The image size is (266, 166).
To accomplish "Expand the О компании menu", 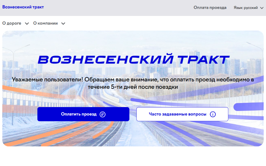I will tap(46, 23).
